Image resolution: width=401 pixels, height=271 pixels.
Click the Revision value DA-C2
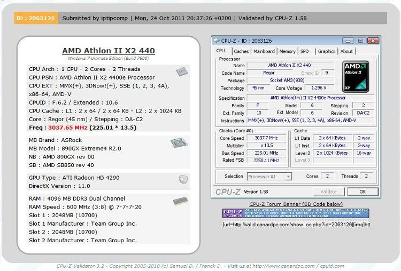point(363,113)
